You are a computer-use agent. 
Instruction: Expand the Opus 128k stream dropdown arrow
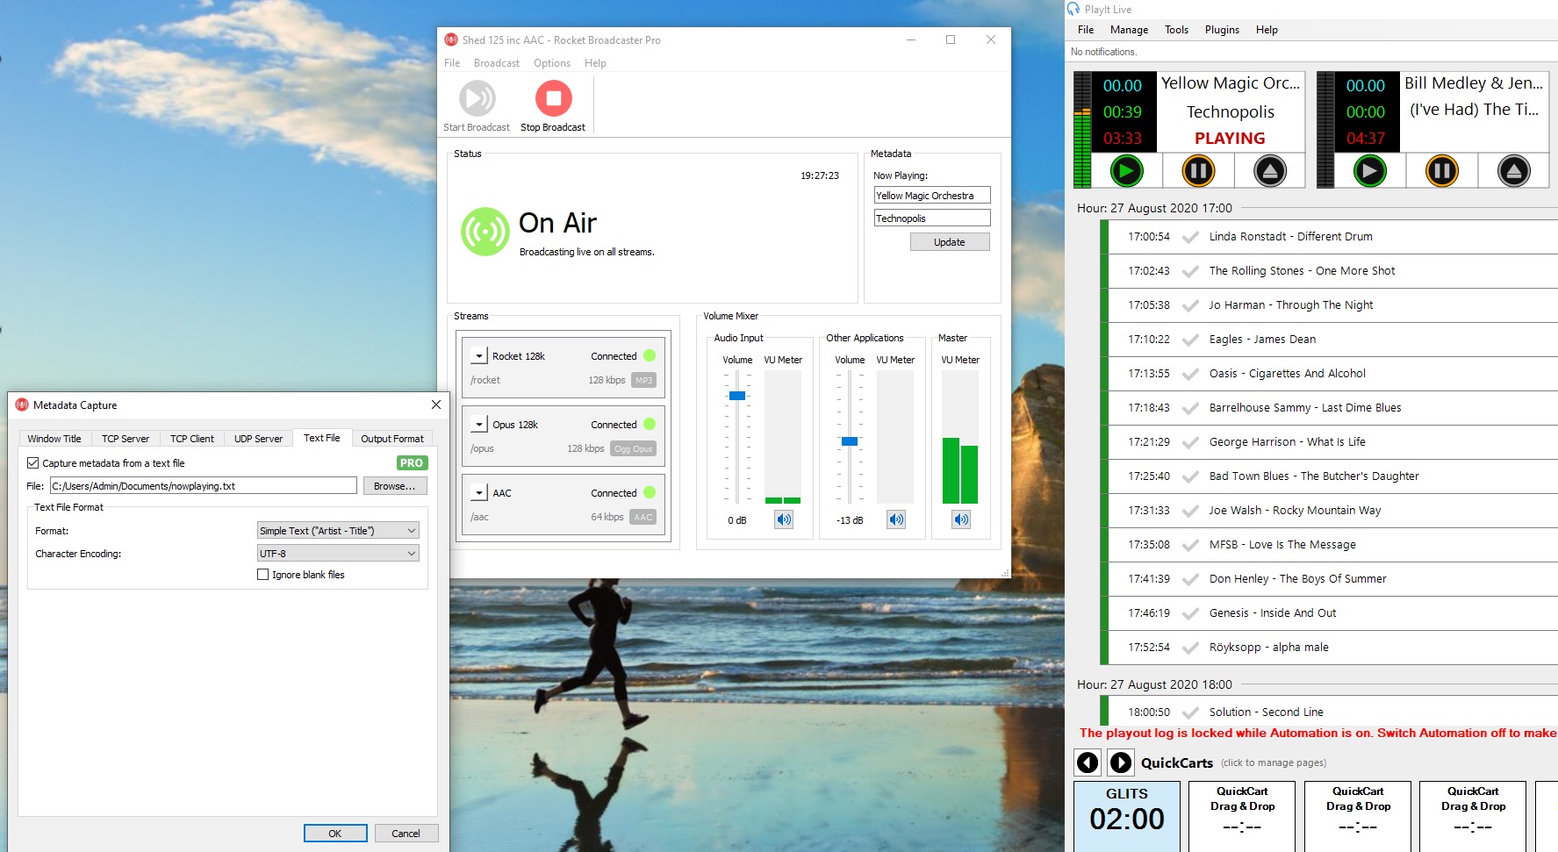tap(478, 424)
